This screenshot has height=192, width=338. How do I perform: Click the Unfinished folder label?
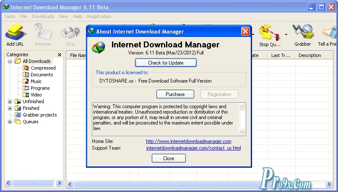coord(33,101)
